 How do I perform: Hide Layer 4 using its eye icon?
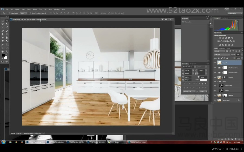[215, 63]
